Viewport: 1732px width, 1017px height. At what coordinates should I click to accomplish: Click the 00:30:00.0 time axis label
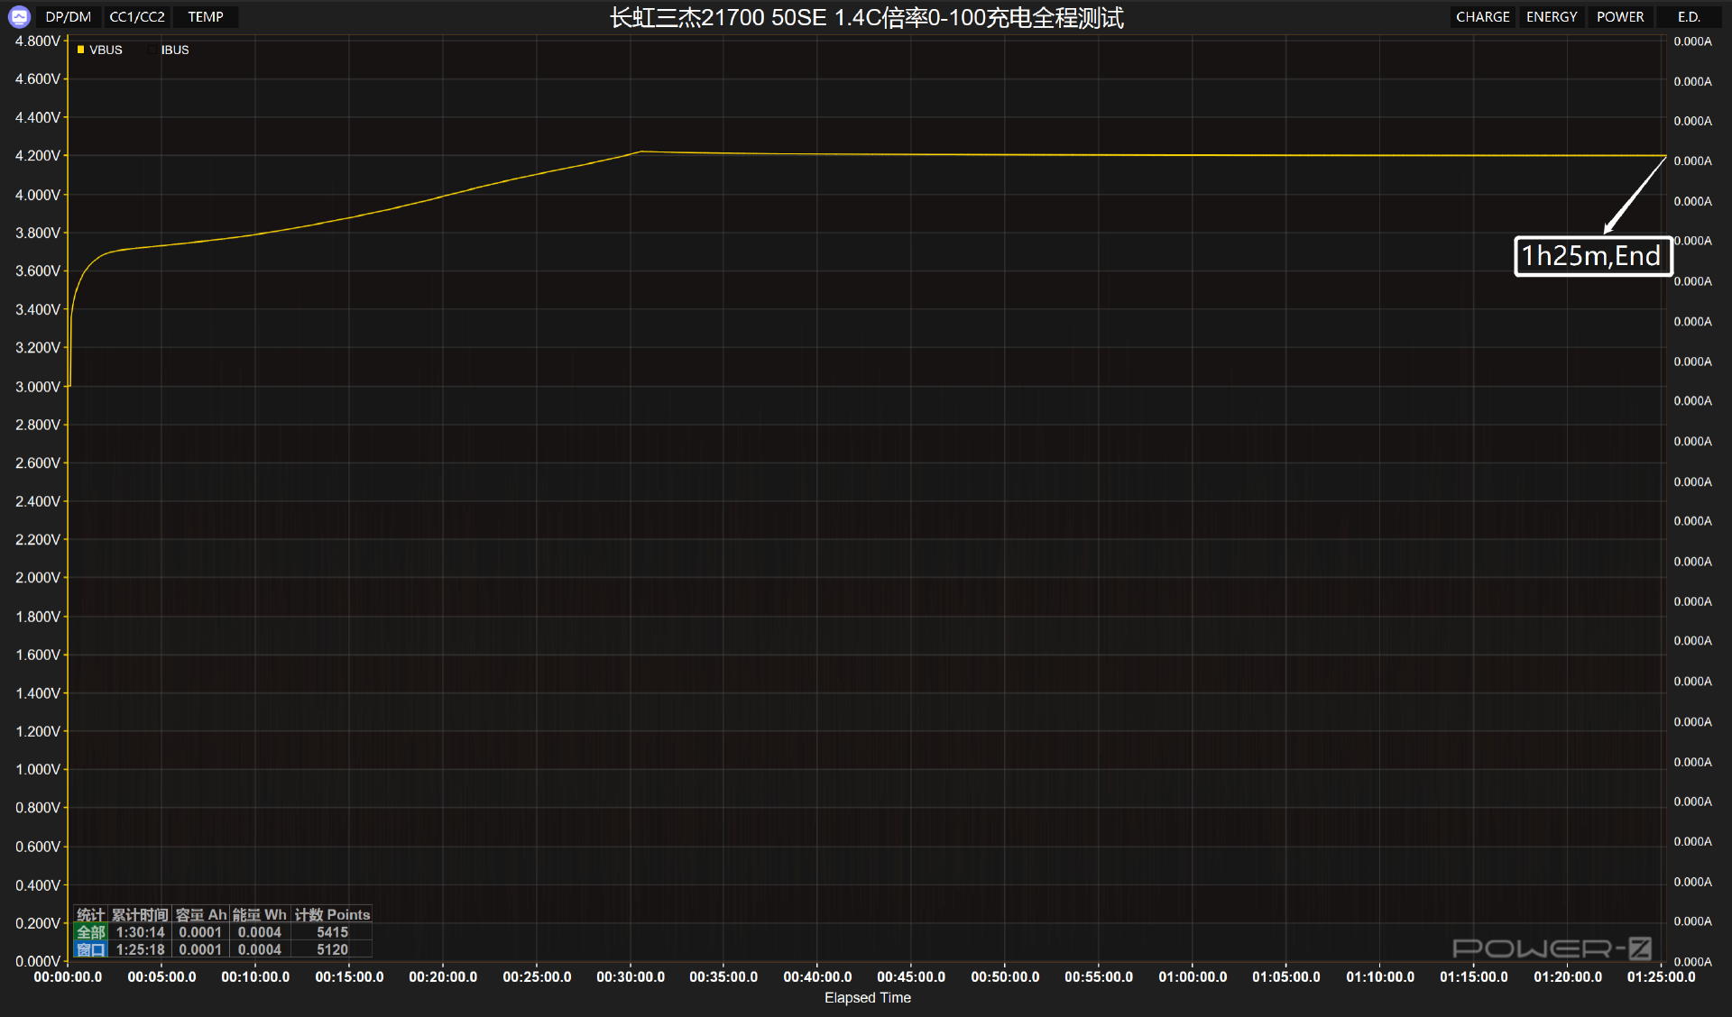(631, 977)
